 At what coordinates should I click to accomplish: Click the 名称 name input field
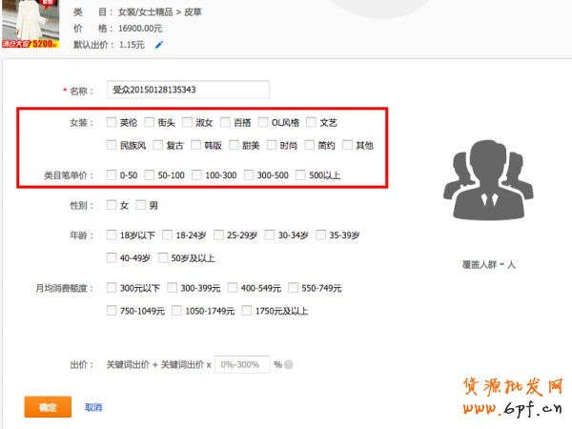(x=189, y=90)
